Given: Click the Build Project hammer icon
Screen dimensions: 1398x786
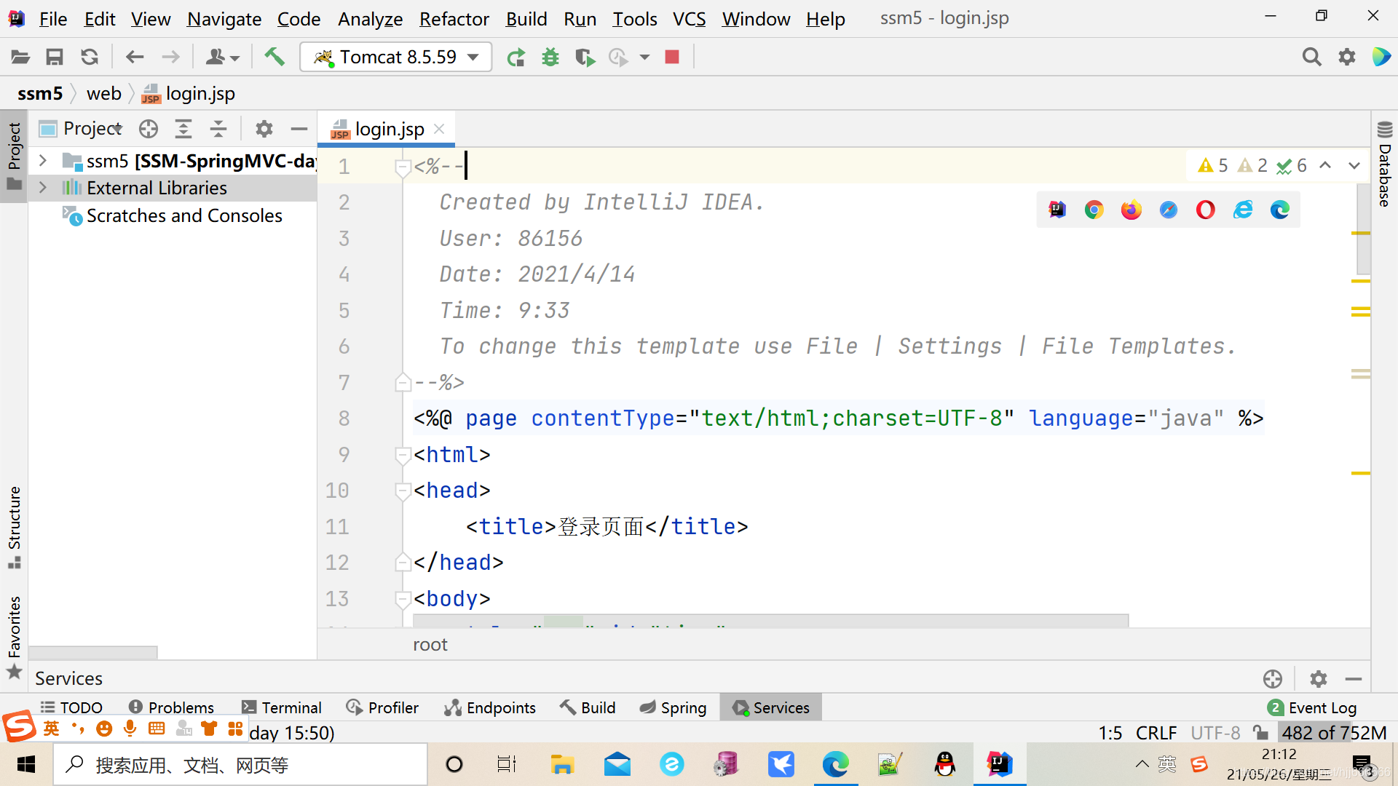Looking at the screenshot, I should [275, 57].
